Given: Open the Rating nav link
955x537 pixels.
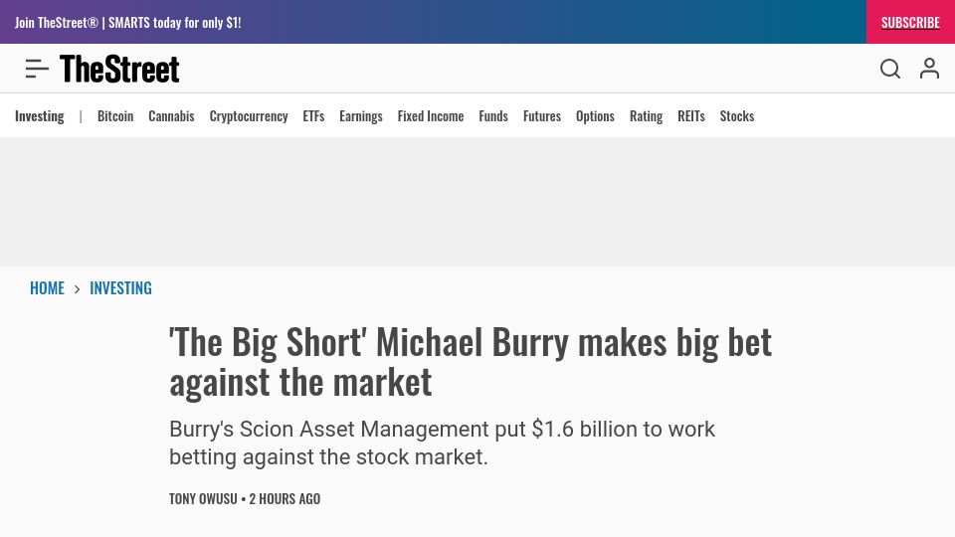Looking at the screenshot, I should (x=647, y=116).
